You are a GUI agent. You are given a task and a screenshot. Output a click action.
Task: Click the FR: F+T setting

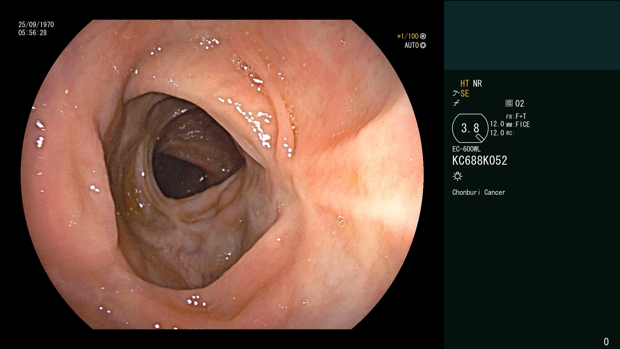pyautogui.click(x=516, y=116)
